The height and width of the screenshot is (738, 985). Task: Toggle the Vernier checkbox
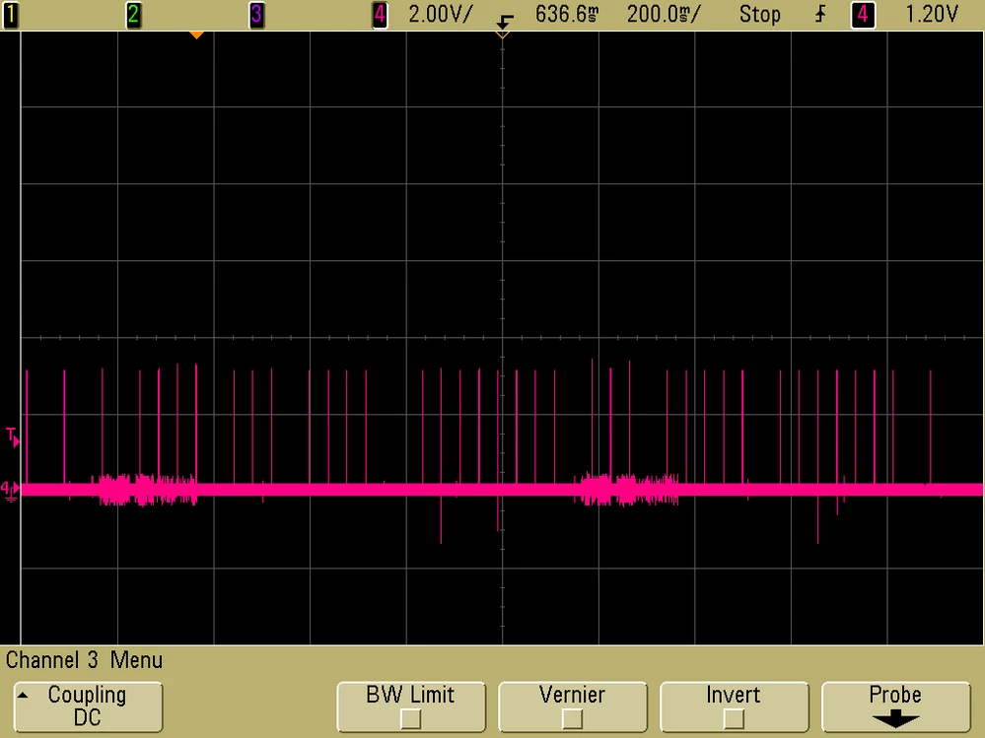pyautogui.click(x=572, y=718)
